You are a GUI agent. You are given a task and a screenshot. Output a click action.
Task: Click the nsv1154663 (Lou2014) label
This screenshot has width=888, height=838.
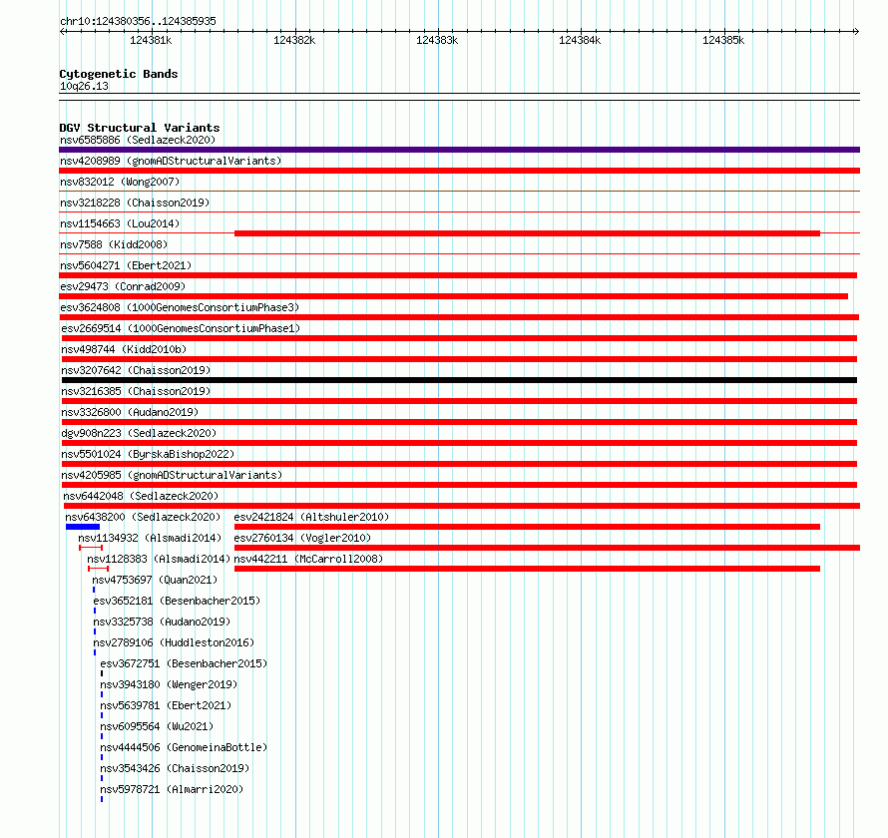point(120,223)
